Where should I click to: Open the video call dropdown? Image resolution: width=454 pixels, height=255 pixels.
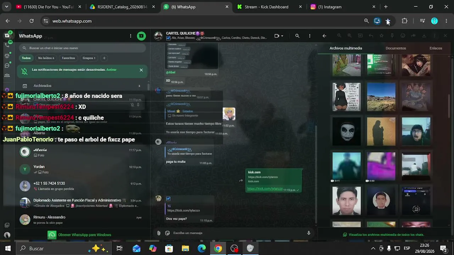point(279,36)
